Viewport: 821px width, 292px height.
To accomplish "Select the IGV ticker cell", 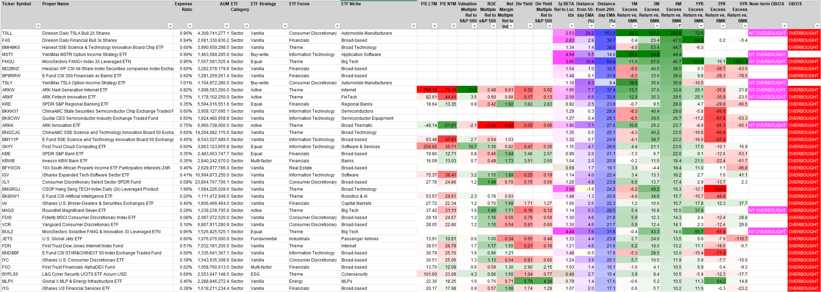I will click(x=21, y=175).
